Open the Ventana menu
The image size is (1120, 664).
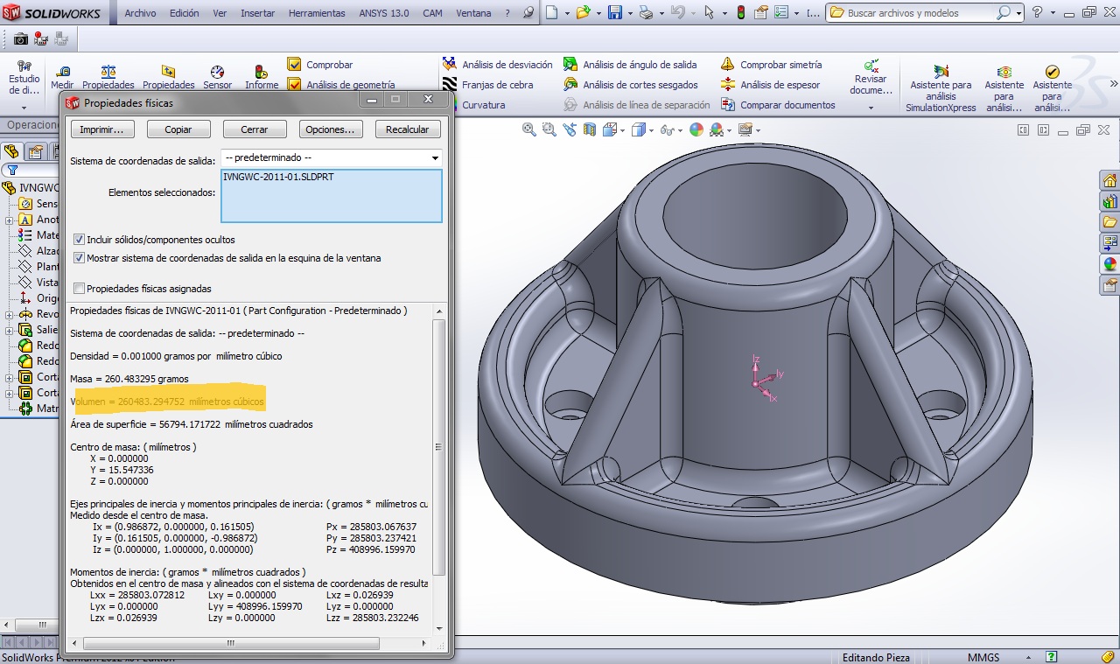coord(474,13)
